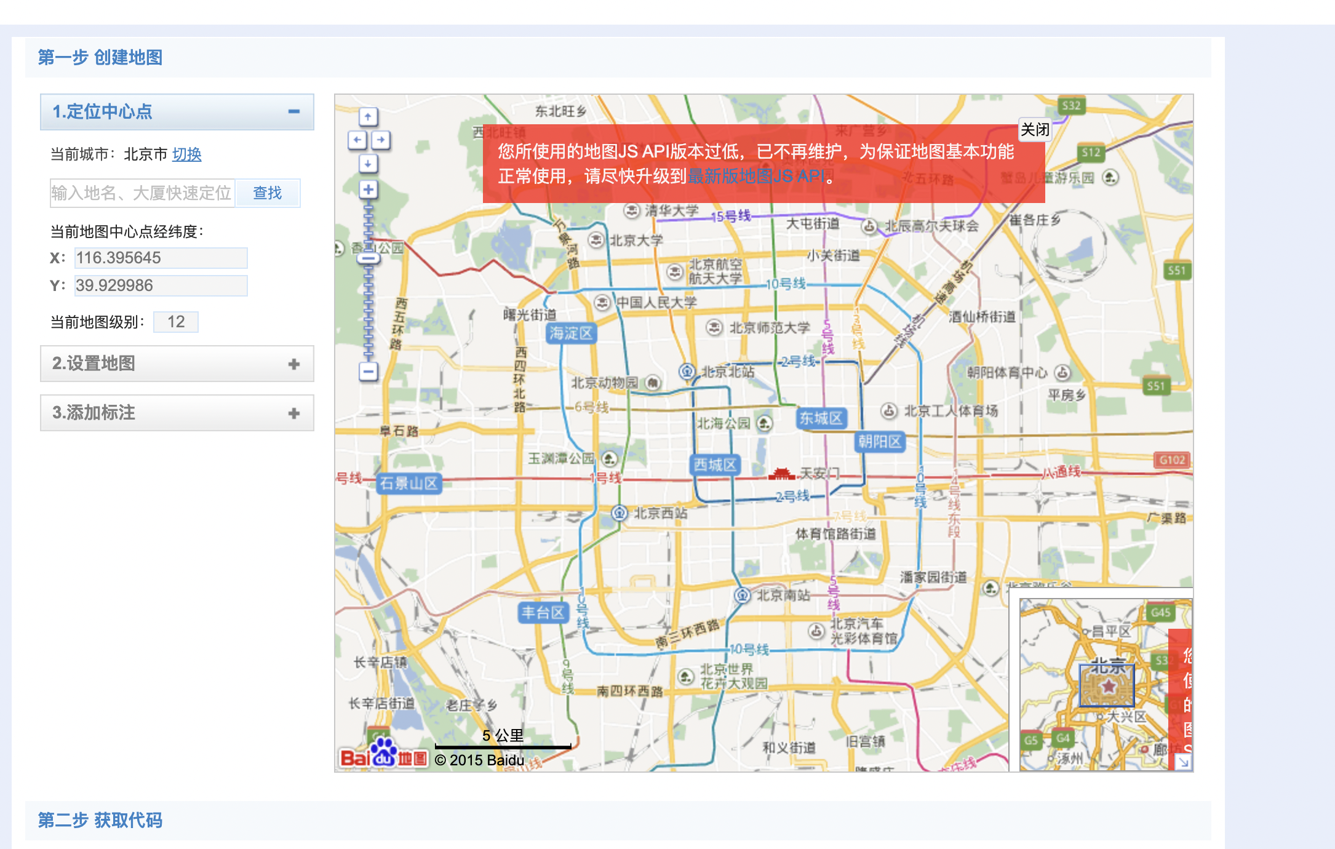
Task: Click the 中国人民大学 university icon
Action: click(602, 302)
